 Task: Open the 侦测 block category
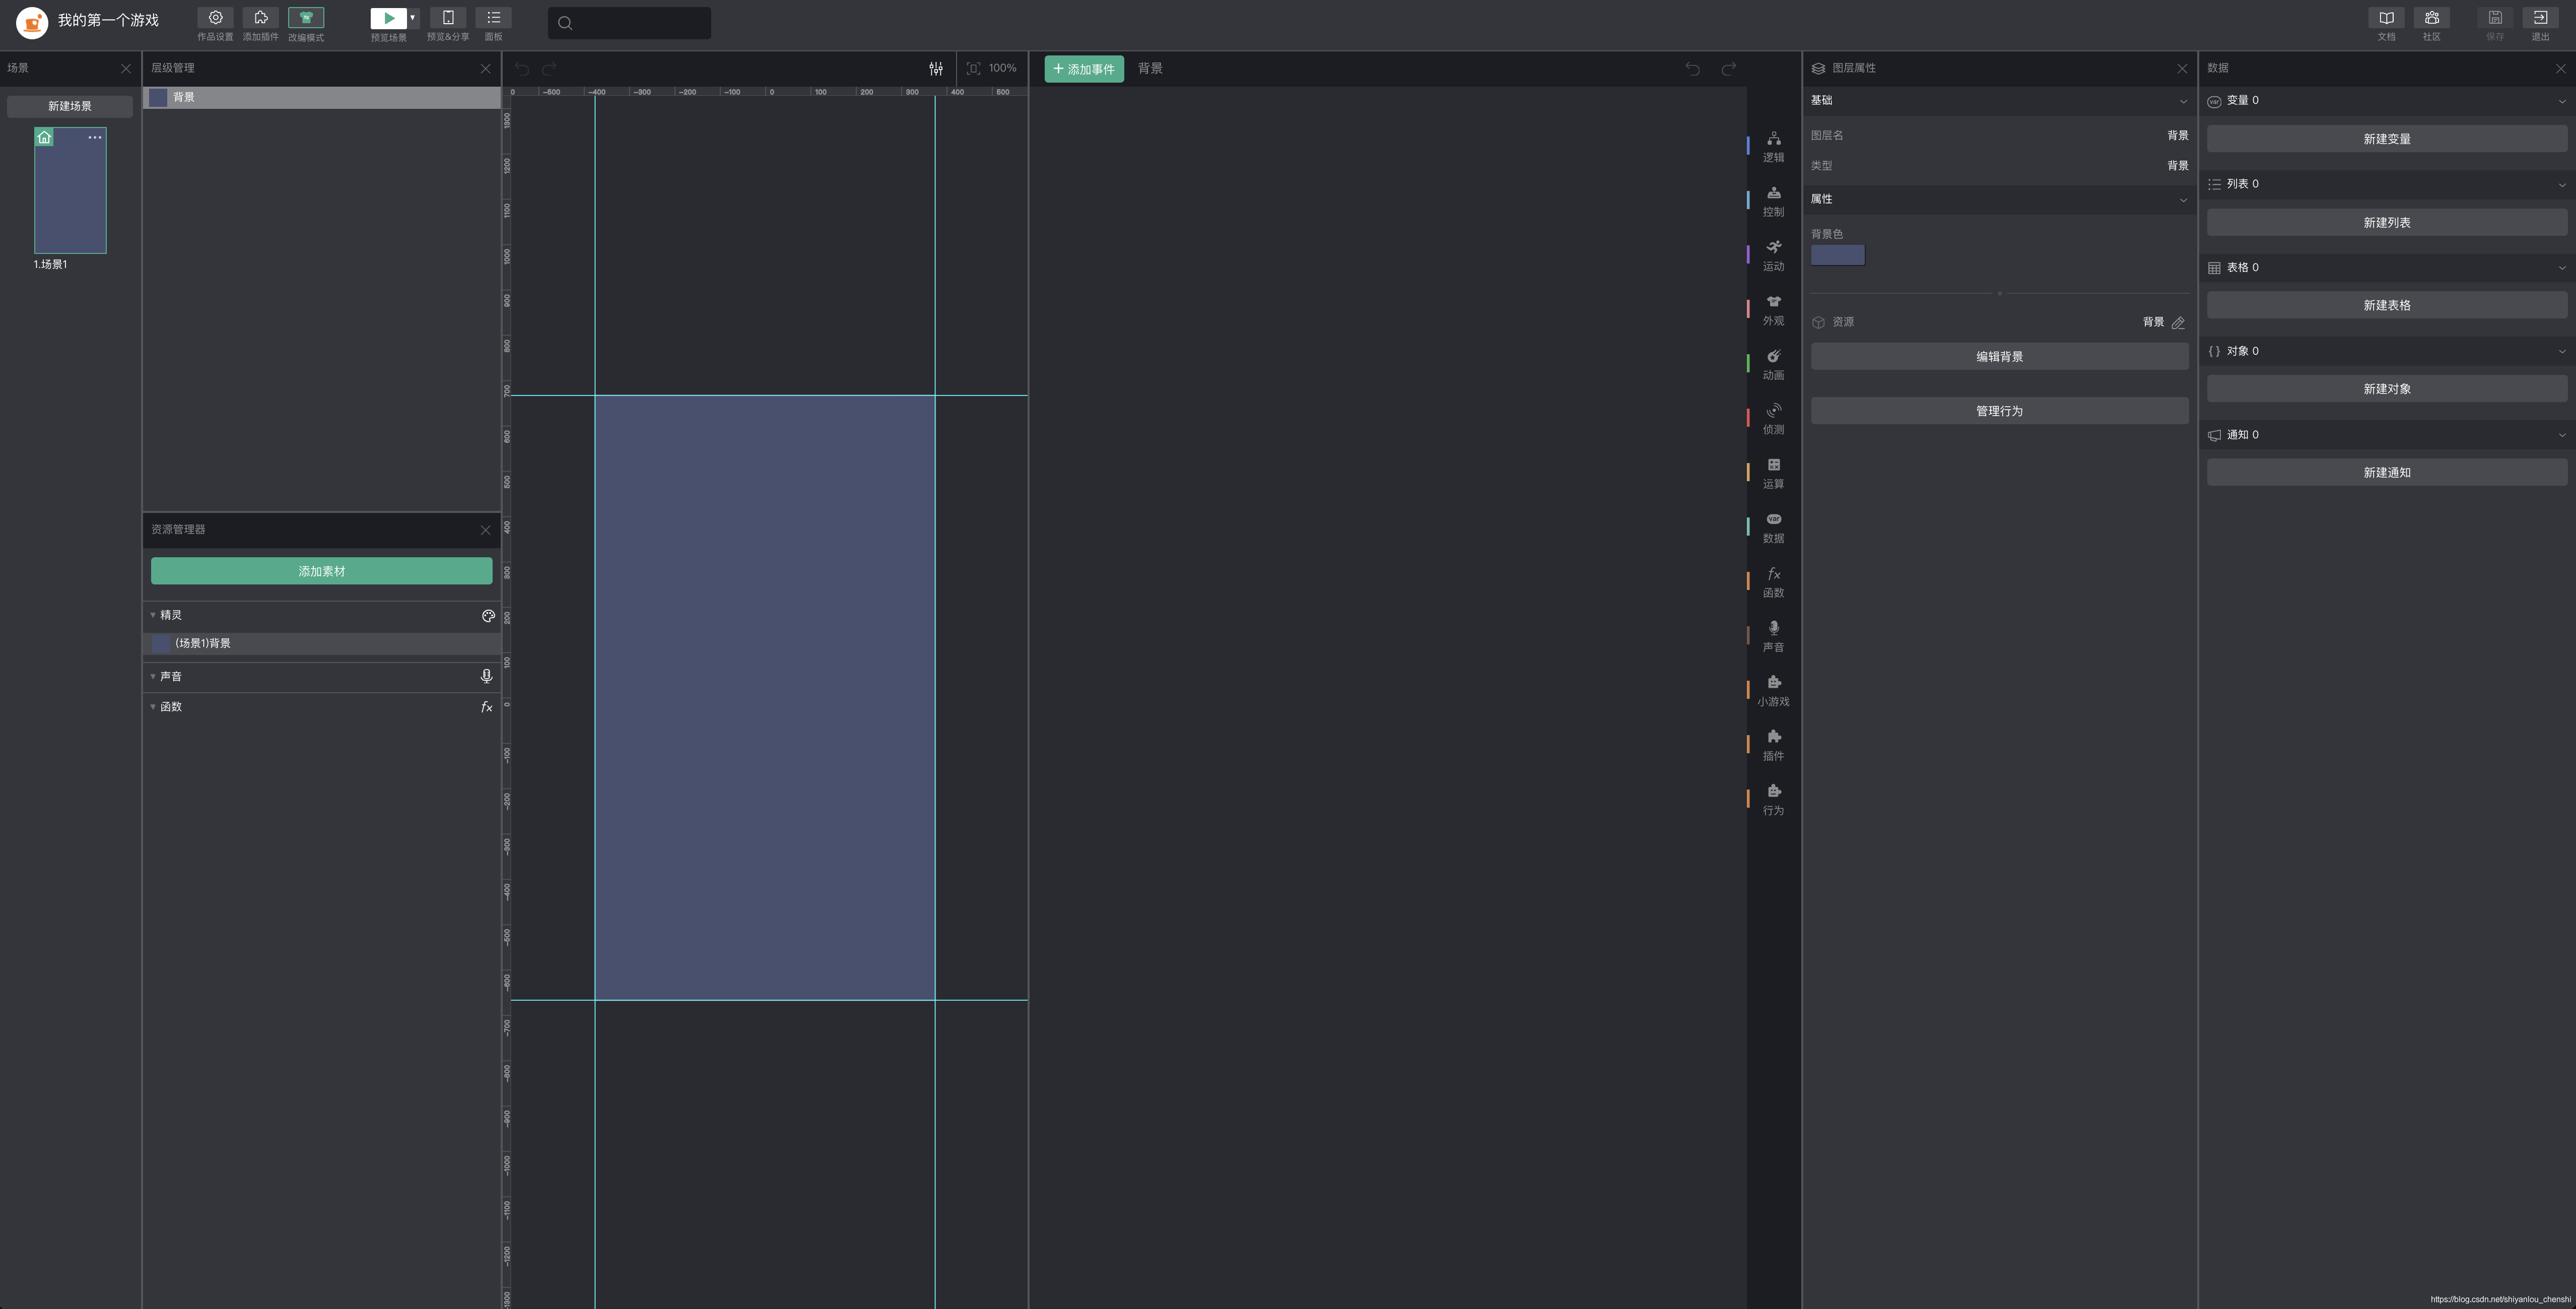pyautogui.click(x=1773, y=419)
